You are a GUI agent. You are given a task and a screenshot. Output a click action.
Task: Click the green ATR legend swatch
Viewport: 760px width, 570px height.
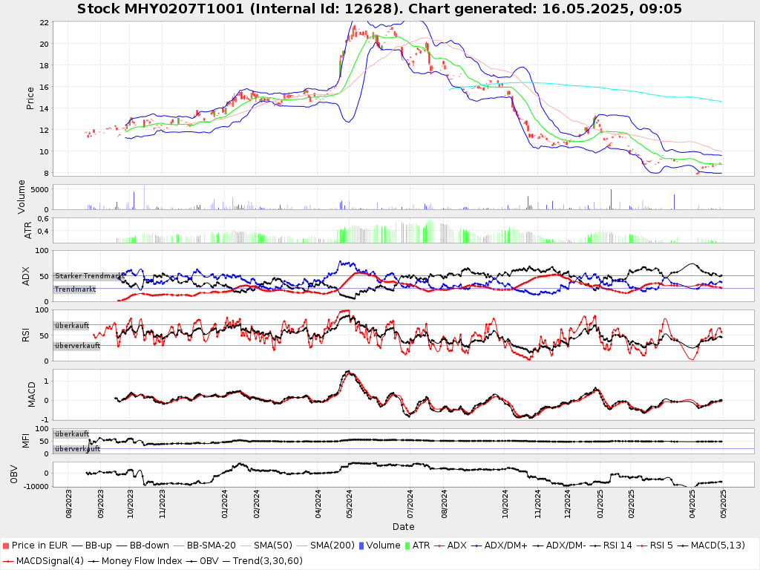(407, 546)
